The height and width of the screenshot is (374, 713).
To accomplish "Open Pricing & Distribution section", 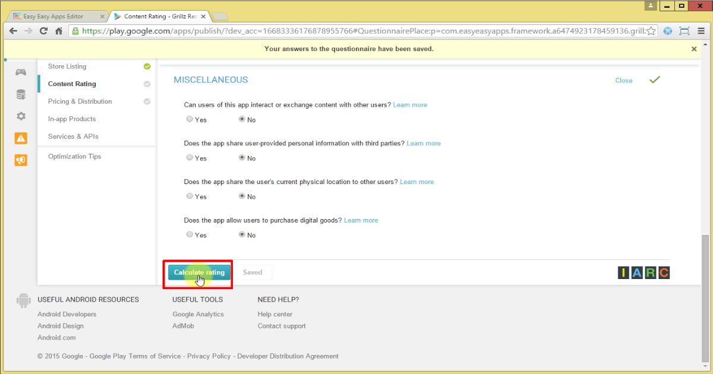I will click(x=80, y=102).
